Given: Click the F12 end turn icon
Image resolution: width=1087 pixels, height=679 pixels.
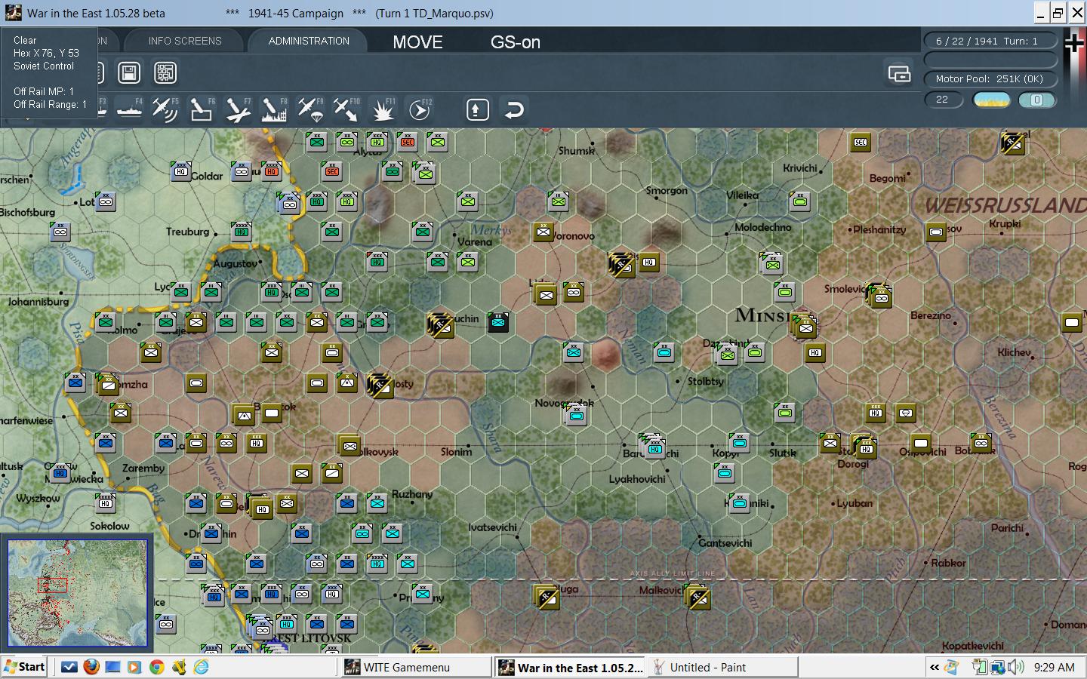Looking at the screenshot, I should [419, 110].
